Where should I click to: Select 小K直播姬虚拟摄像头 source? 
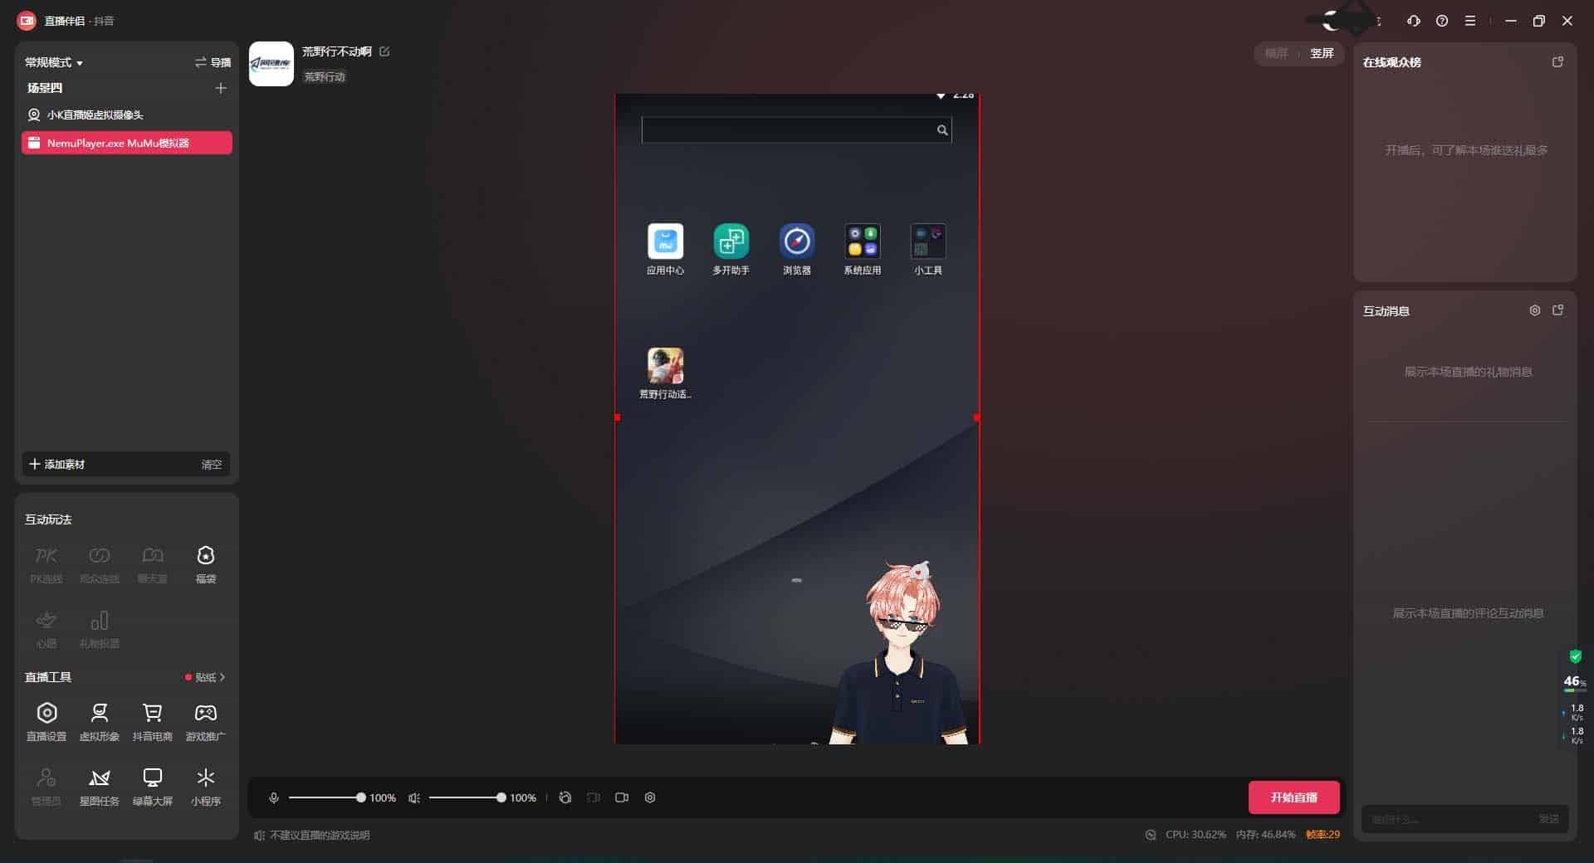coord(126,115)
